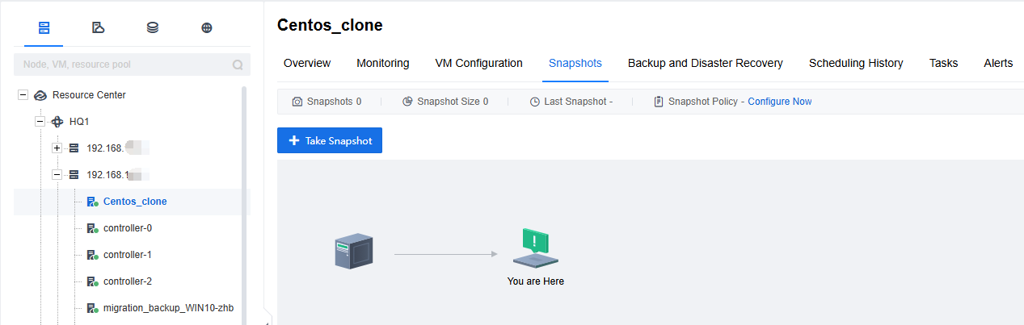
Task: Click the Snapshots count camera icon
Action: (x=297, y=102)
